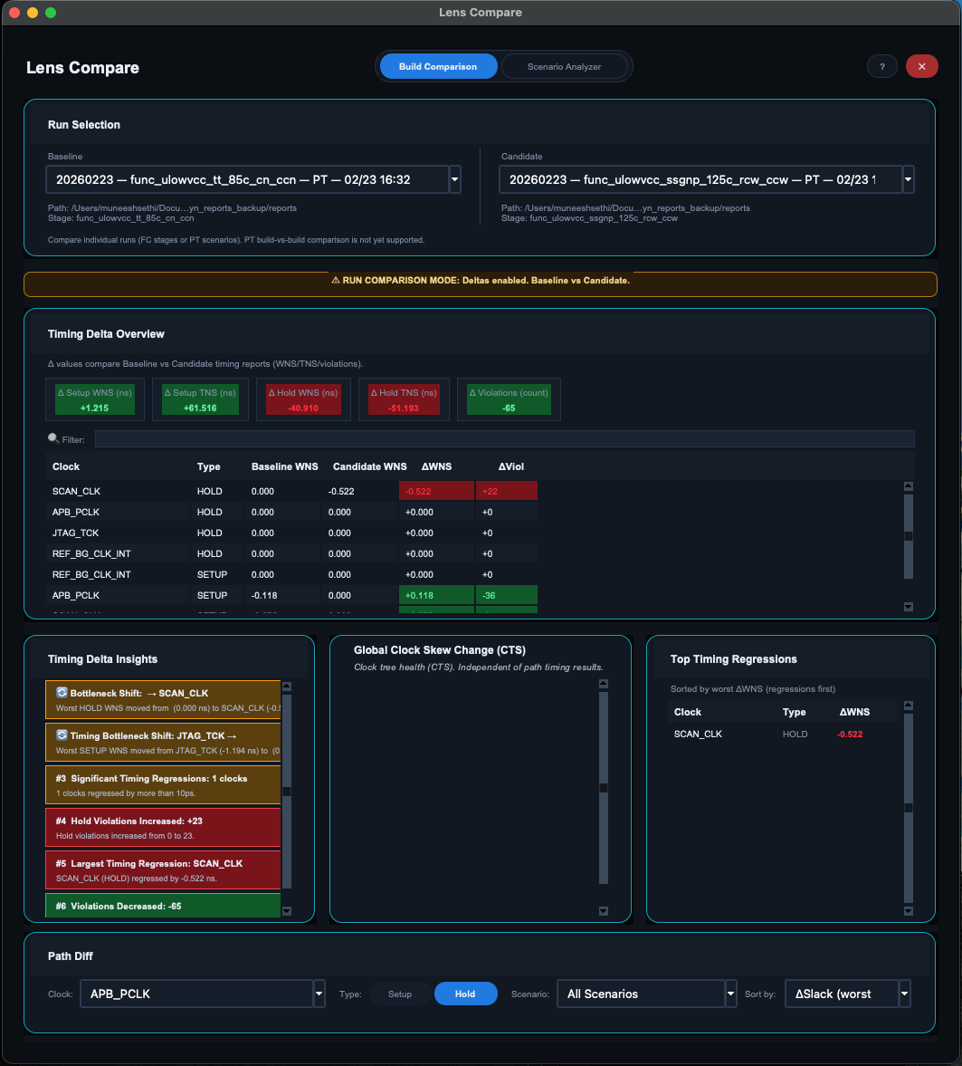
Task: Switch to the Scenario Analyzer tab
Action: 564,67
